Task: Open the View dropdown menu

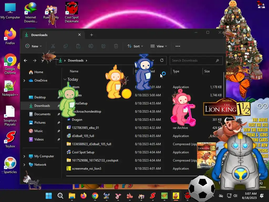Action: point(159,46)
